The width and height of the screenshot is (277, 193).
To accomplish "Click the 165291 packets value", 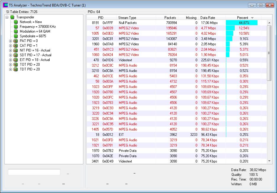I will click(171, 33).
